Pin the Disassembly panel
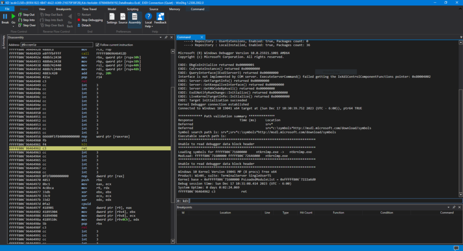The image size is (463, 251). pos(166,38)
